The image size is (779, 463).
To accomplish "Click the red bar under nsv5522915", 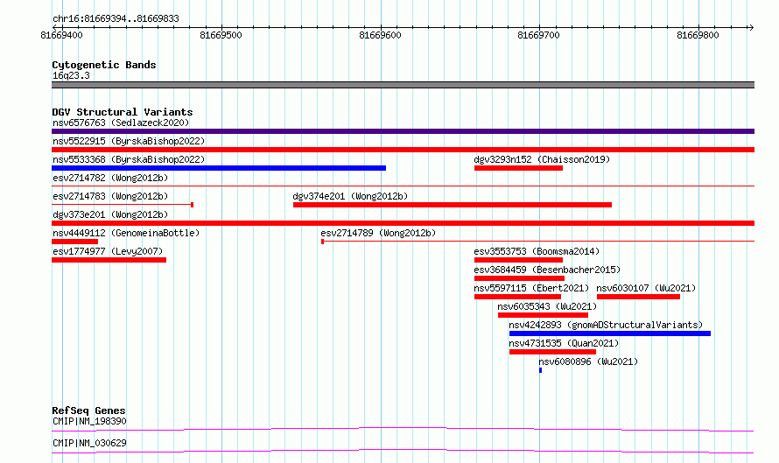I will coord(403,150).
